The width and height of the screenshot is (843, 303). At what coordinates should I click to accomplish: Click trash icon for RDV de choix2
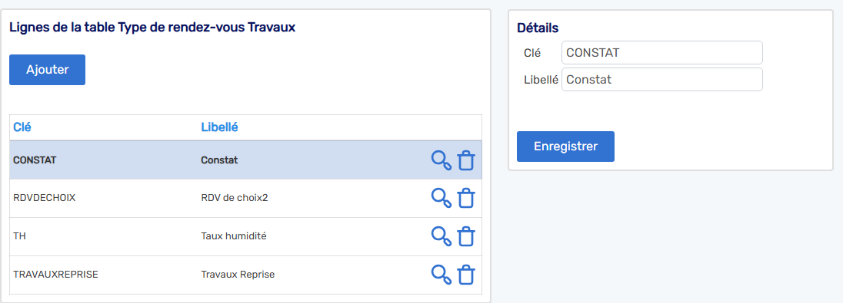click(x=466, y=198)
